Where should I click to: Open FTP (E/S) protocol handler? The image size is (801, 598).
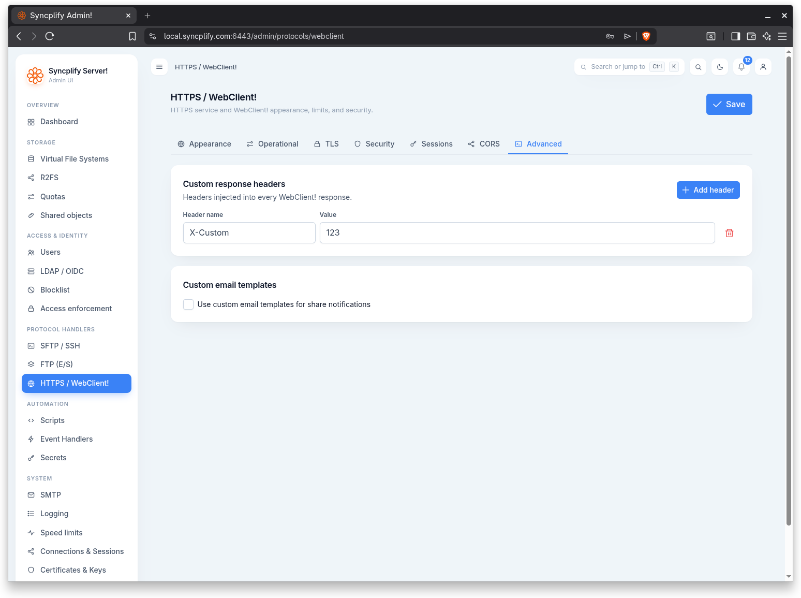click(77, 364)
